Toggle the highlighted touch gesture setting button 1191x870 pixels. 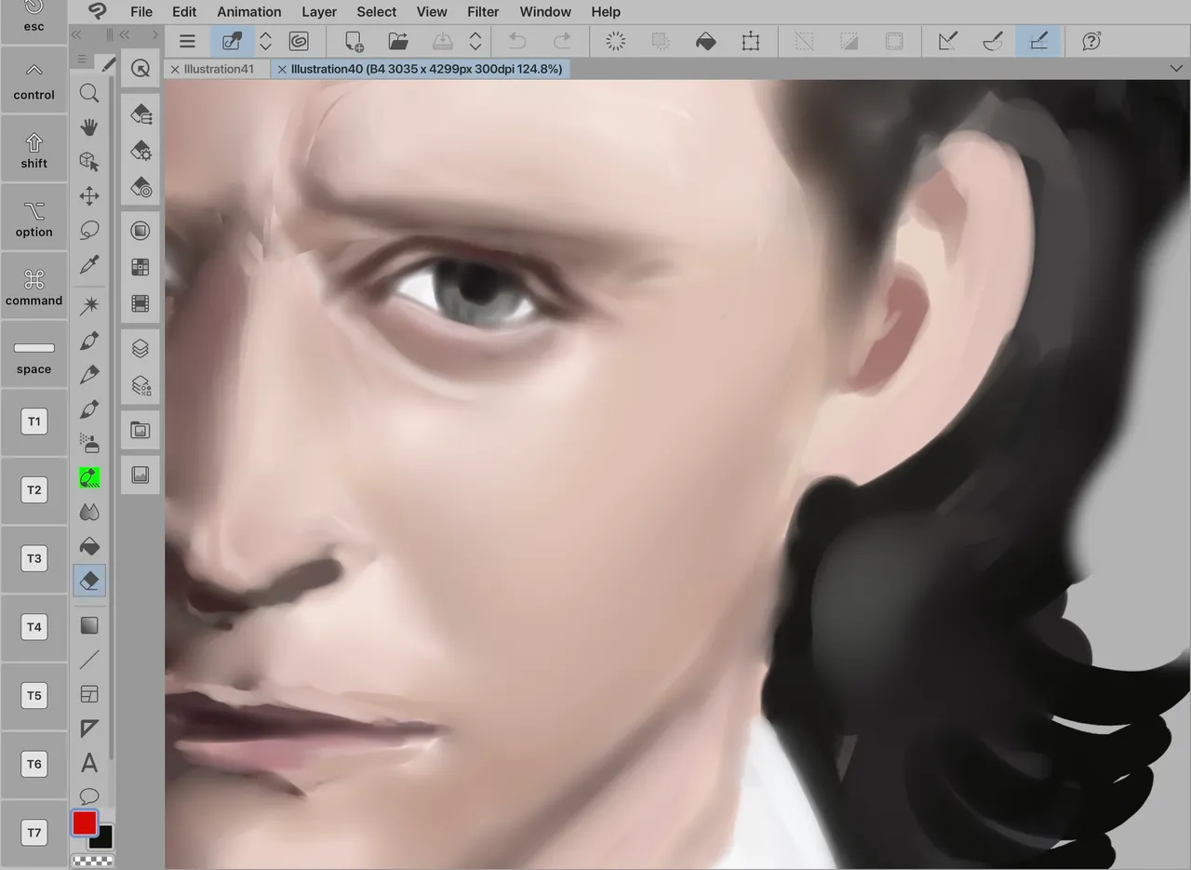coord(232,41)
